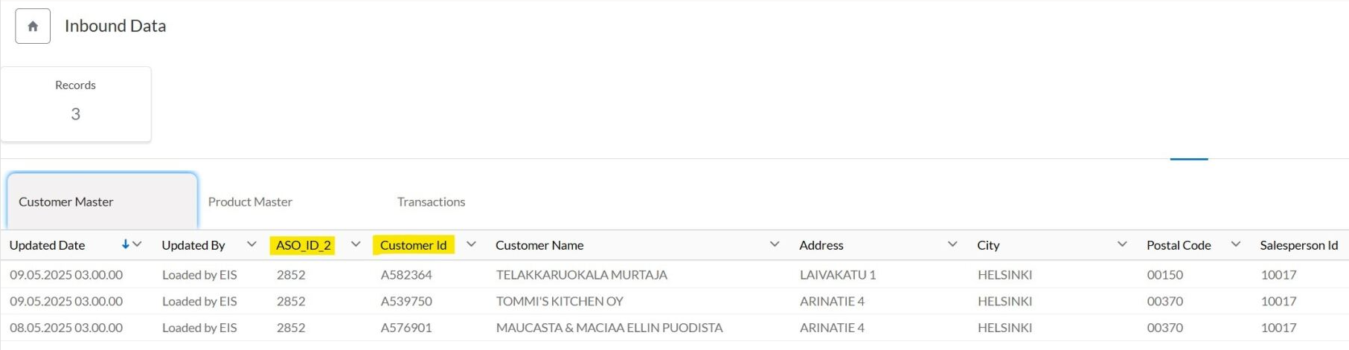Viewport: 1349px width, 350px height.
Task: Select the MAUCASTA & MACIAA ELLIN PUODISTA row
Action: pos(609,328)
